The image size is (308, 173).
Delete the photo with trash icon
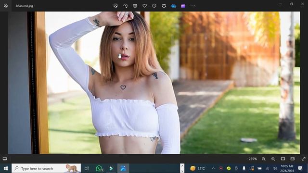[x=135, y=6]
